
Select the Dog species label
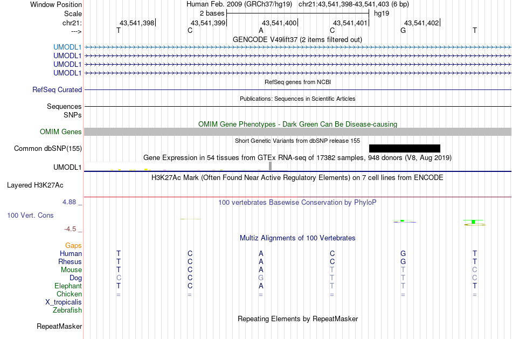tap(76, 278)
